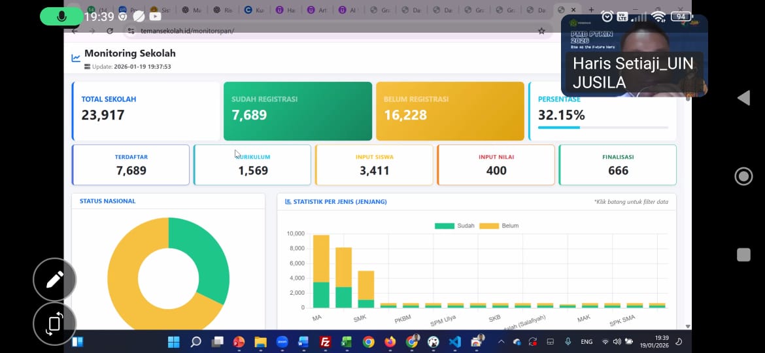Bookmark this page with the star icon

pyautogui.click(x=541, y=31)
